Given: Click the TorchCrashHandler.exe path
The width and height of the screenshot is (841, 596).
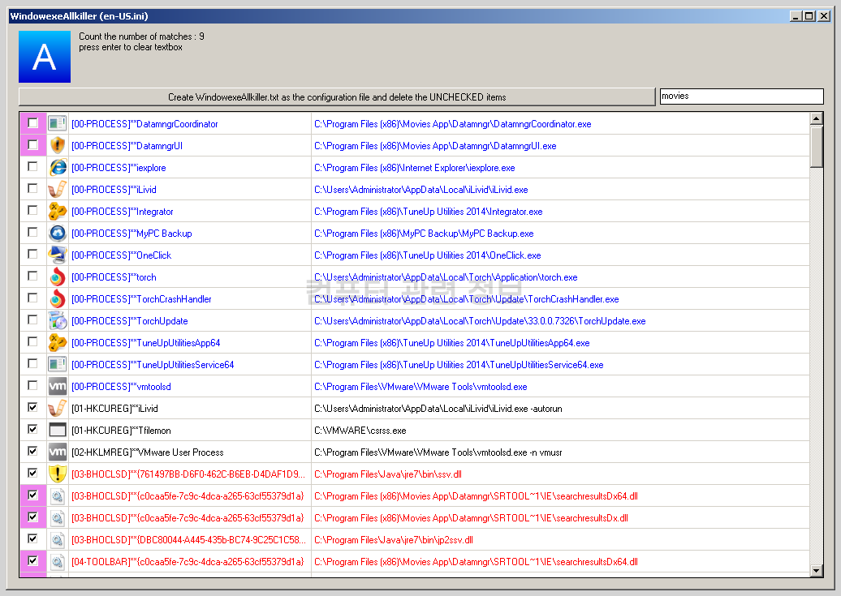Looking at the screenshot, I should point(467,299).
